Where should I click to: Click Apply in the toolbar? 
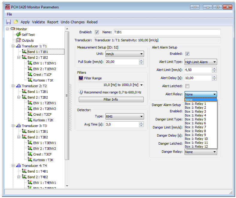(x=25, y=22)
